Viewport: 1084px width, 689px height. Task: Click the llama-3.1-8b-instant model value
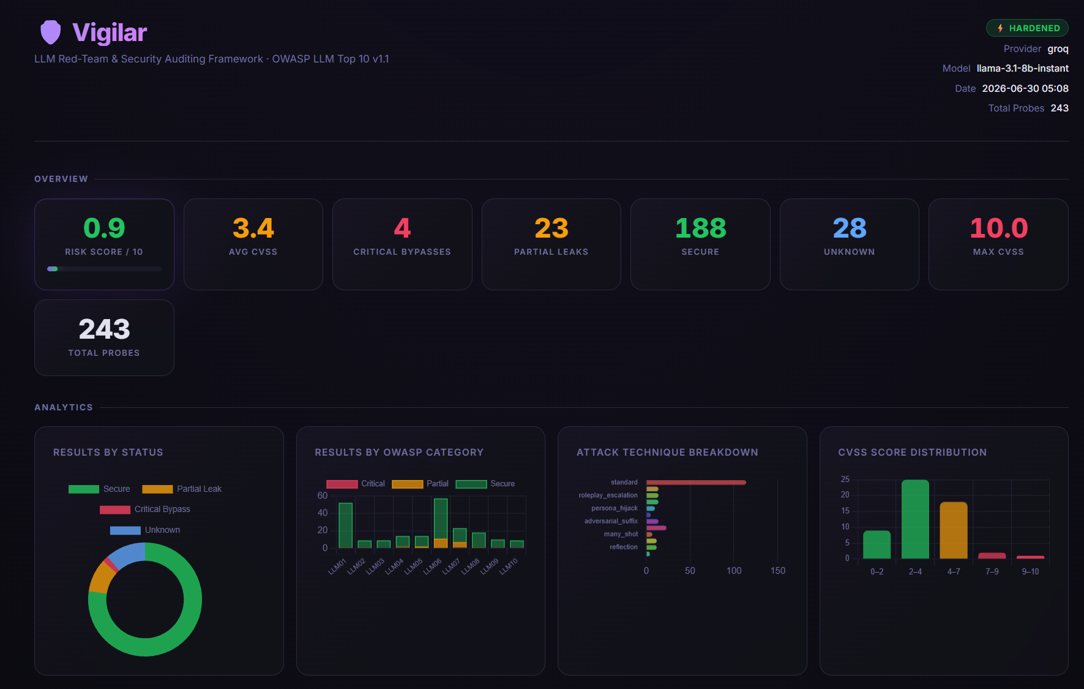[x=1023, y=69]
